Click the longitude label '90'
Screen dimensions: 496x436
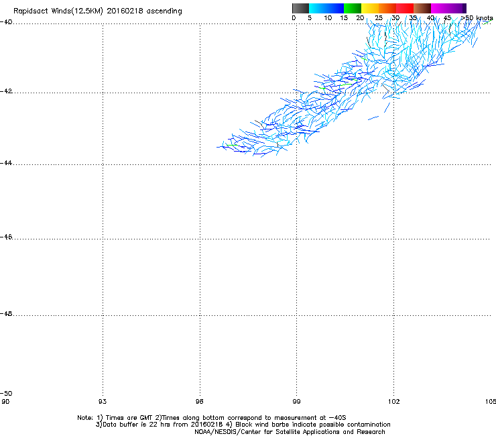coord(5,402)
